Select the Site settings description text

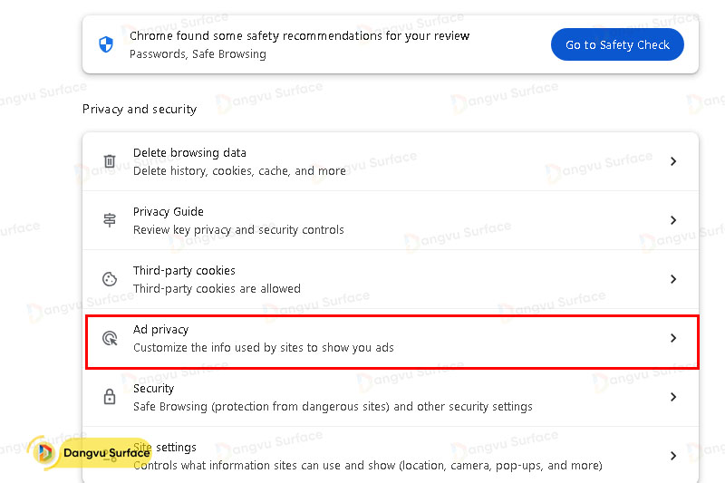[x=367, y=466]
